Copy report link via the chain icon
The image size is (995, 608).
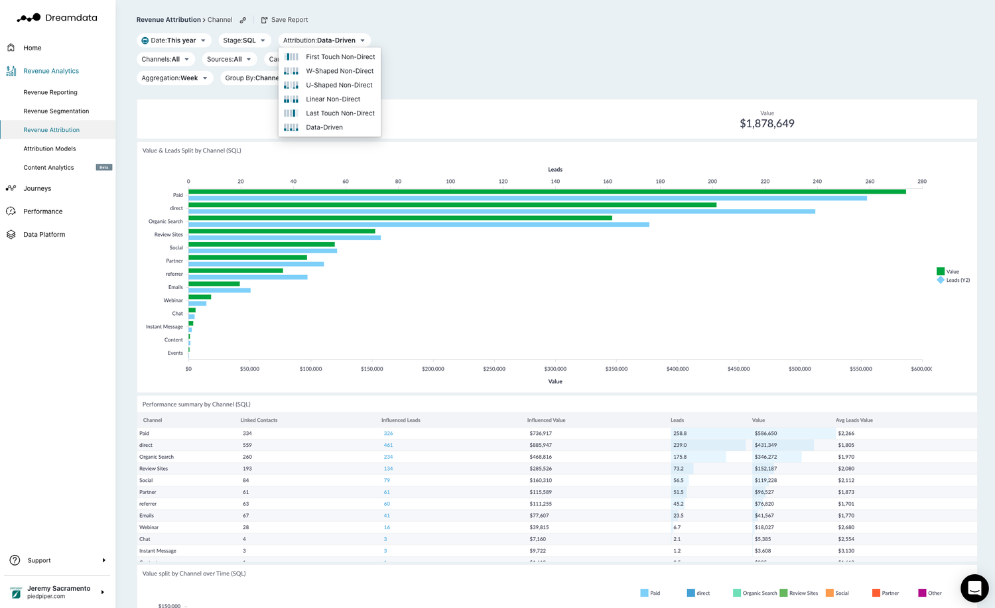pyautogui.click(x=243, y=20)
